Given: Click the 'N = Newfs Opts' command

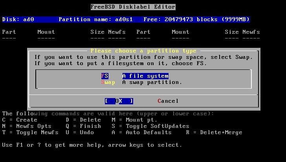Looking at the screenshot, I should (27, 126).
